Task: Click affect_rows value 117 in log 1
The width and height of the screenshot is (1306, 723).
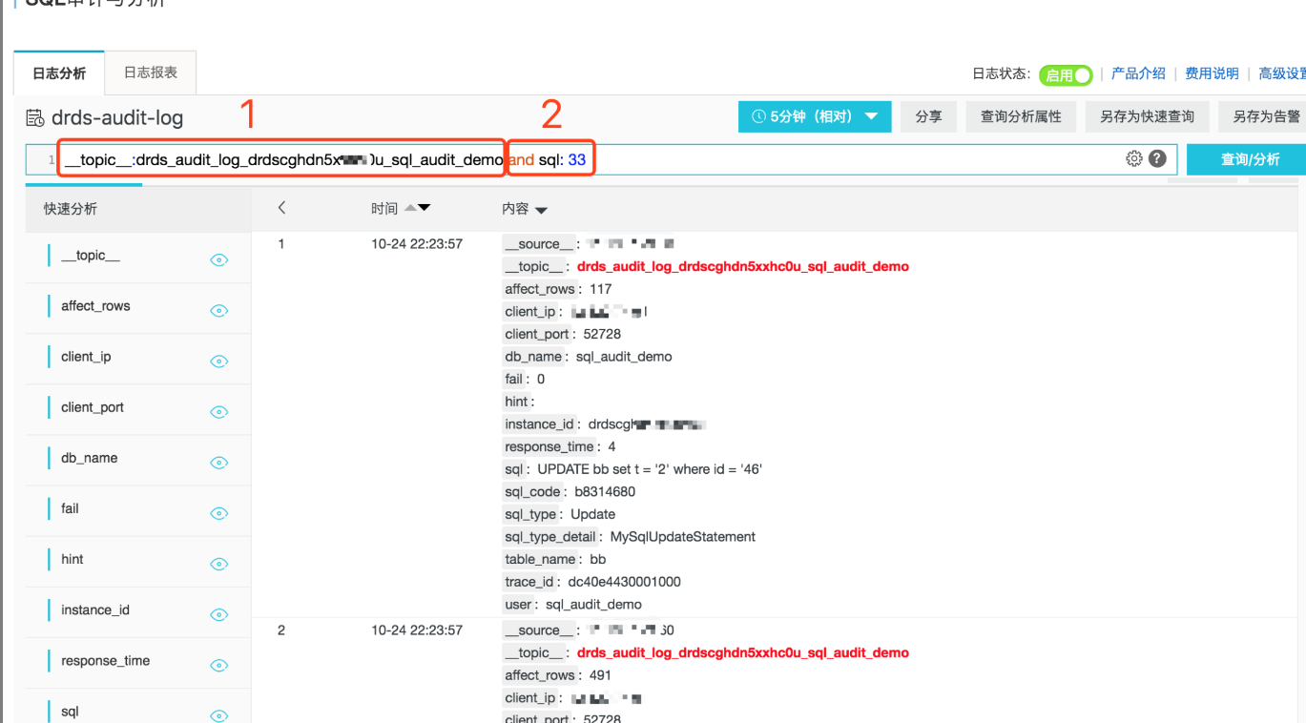Action: click(601, 289)
